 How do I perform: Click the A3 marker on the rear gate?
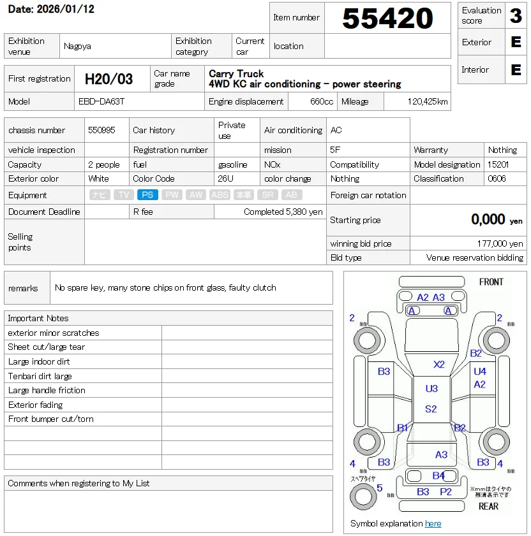[x=442, y=454]
